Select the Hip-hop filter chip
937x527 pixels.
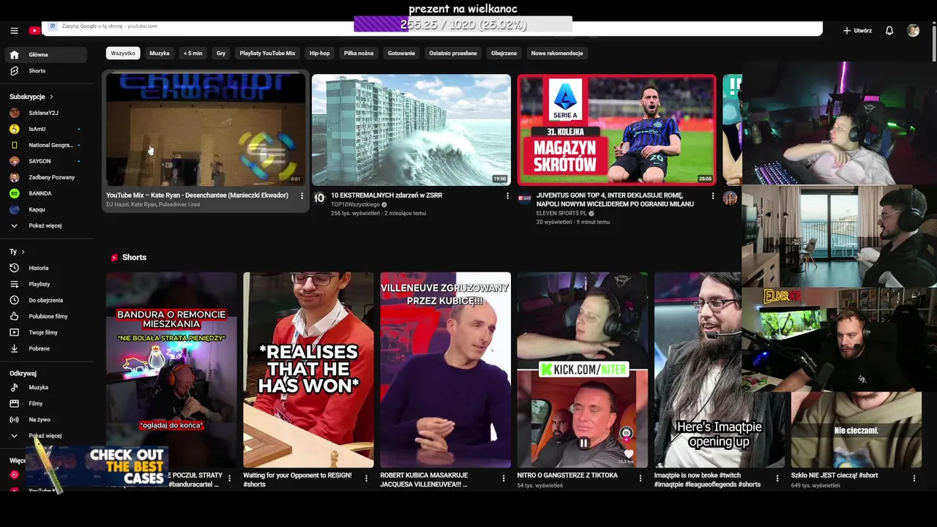319,53
